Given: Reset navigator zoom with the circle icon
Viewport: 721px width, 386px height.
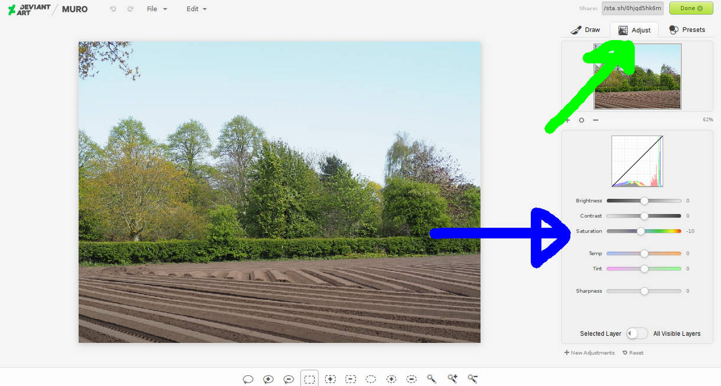Looking at the screenshot, I should click(581, 120).
